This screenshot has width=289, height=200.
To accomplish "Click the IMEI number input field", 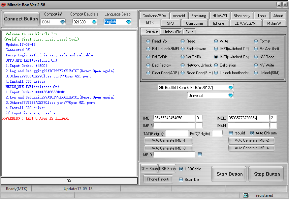I will 174,118.
